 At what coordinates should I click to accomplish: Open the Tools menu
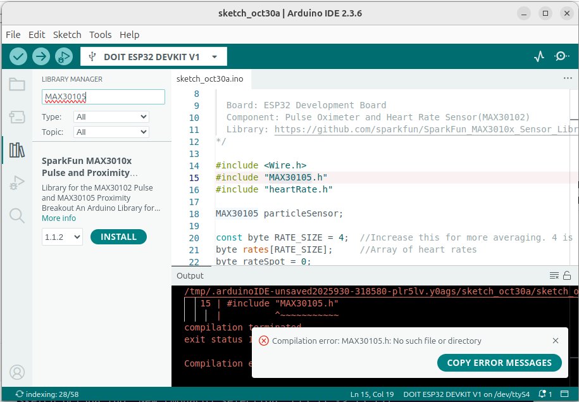100,35
